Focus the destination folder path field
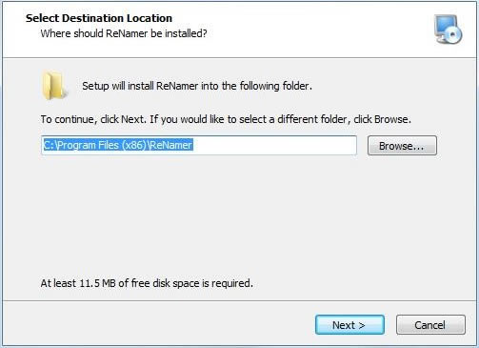 pyautogui.click(x=199, y=146)
